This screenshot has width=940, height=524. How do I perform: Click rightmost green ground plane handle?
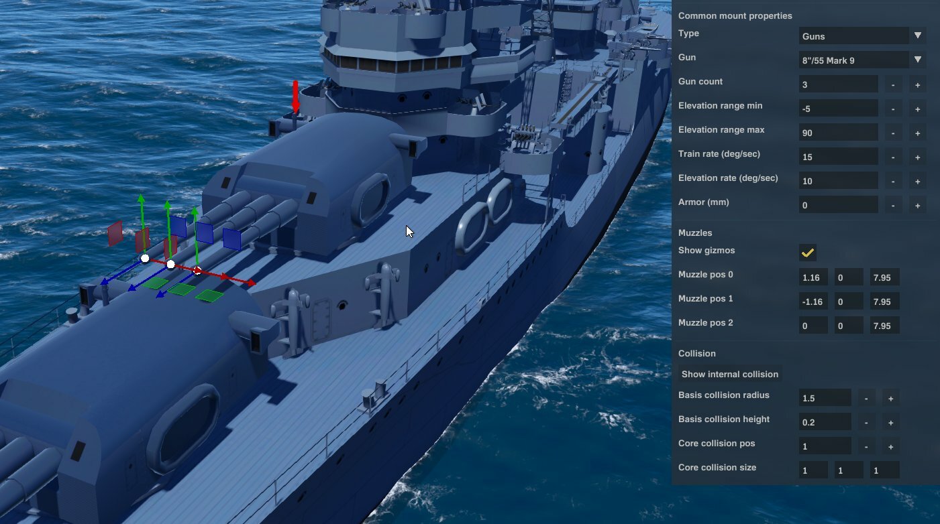[x=210, y=296]
